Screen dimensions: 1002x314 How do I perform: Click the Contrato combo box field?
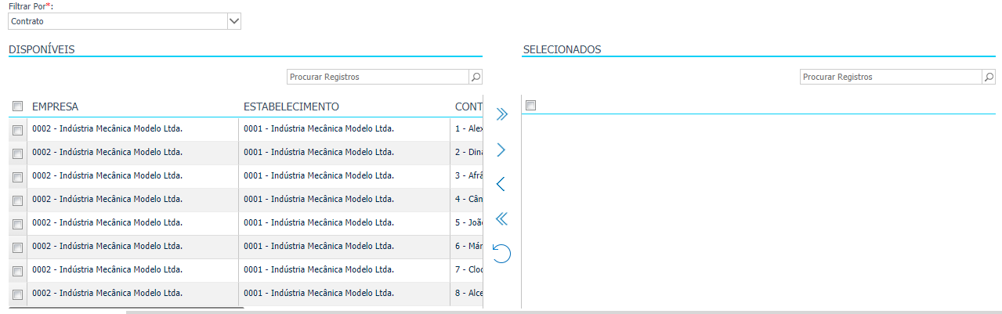coord(118,21)
